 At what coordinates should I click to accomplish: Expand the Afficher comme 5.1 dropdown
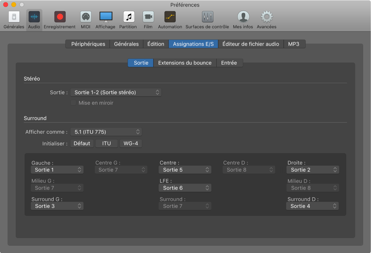point(106,132)
